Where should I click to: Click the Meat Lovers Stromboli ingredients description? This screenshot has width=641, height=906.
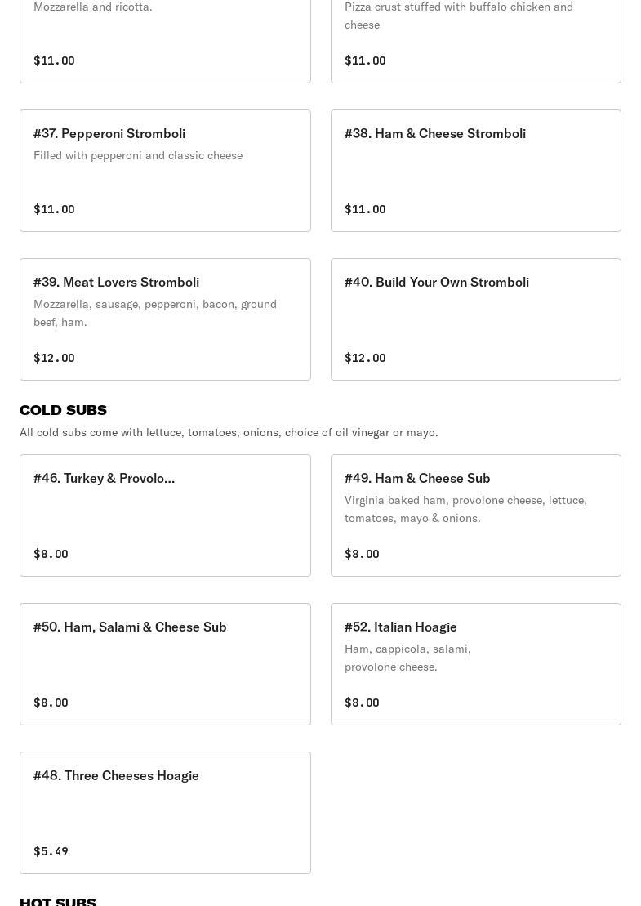(x=155, y=313)
